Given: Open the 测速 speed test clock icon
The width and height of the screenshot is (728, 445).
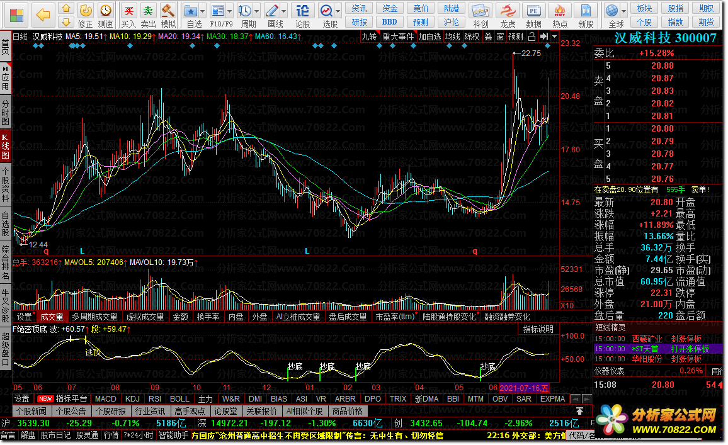Looking at the screenshot, I should pos(105,10).
